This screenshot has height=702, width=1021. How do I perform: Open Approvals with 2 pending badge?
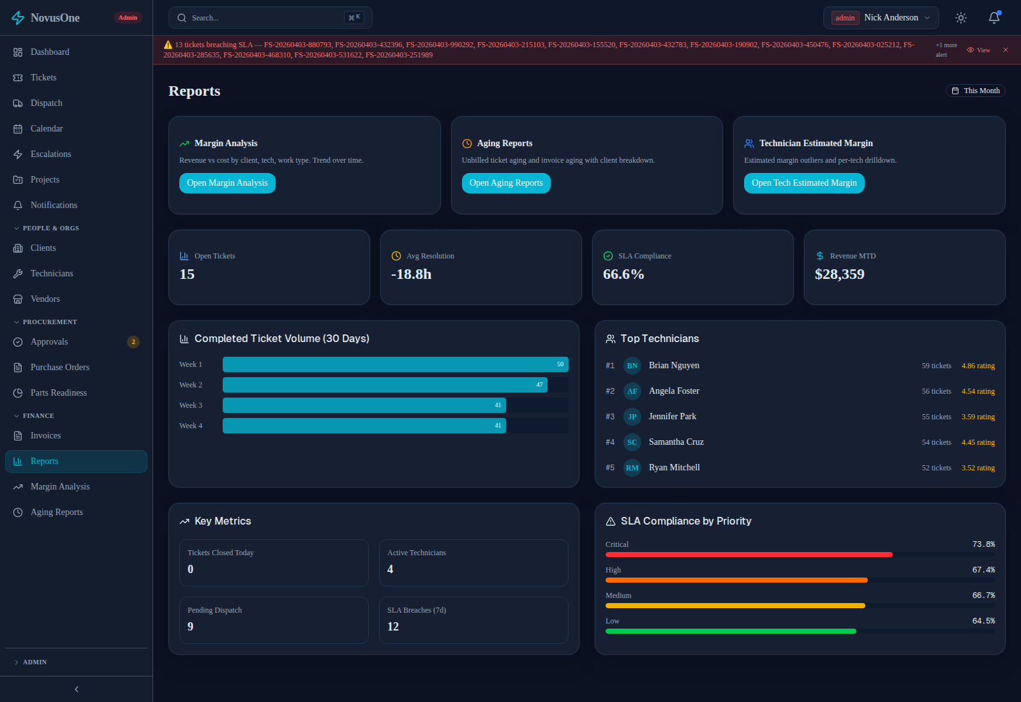[76, 342]
